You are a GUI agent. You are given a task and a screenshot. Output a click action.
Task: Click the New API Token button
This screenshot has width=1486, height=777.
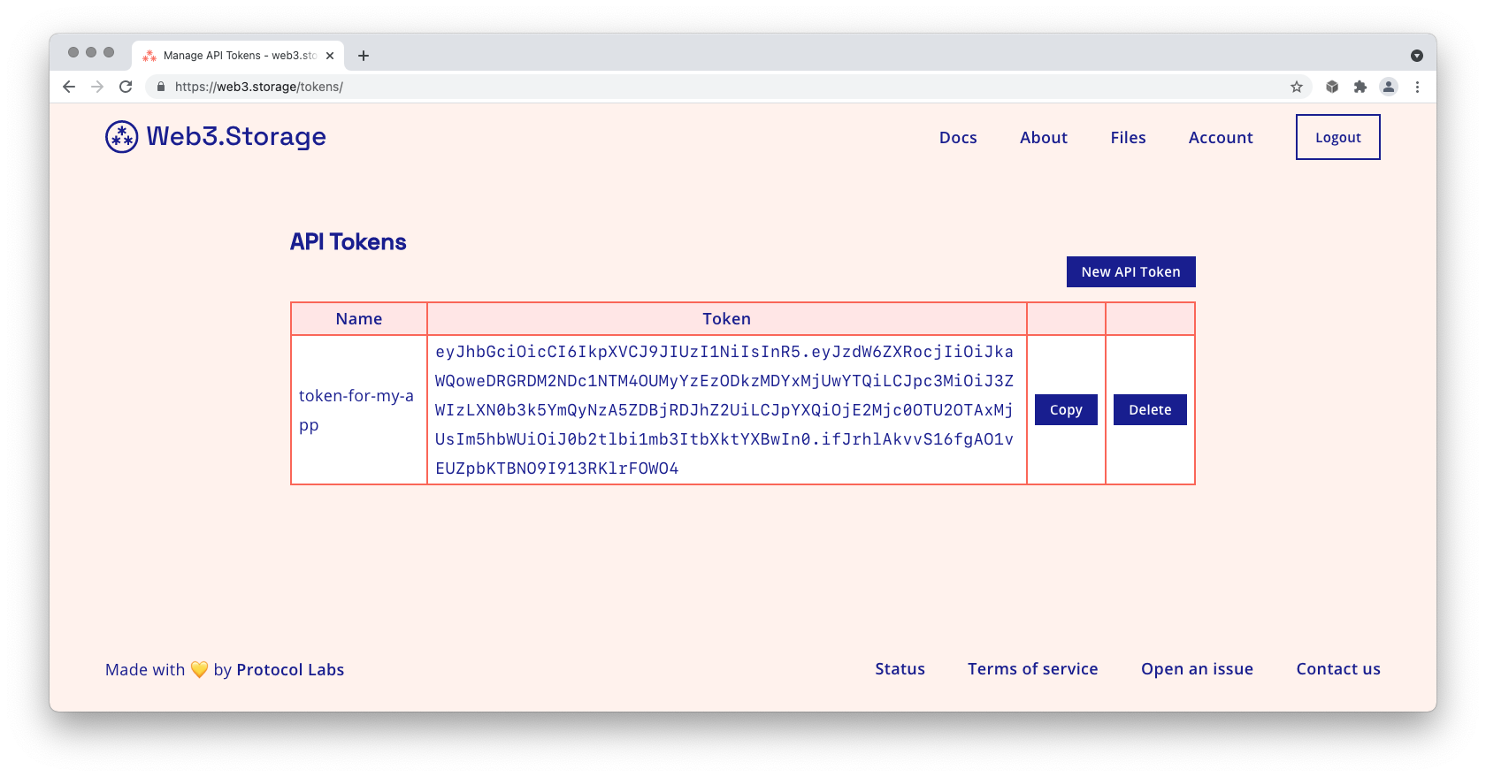[1131, 272]
